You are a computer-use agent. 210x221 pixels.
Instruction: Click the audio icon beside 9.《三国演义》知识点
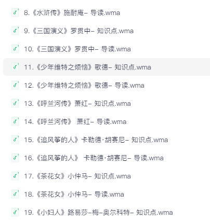15,31
